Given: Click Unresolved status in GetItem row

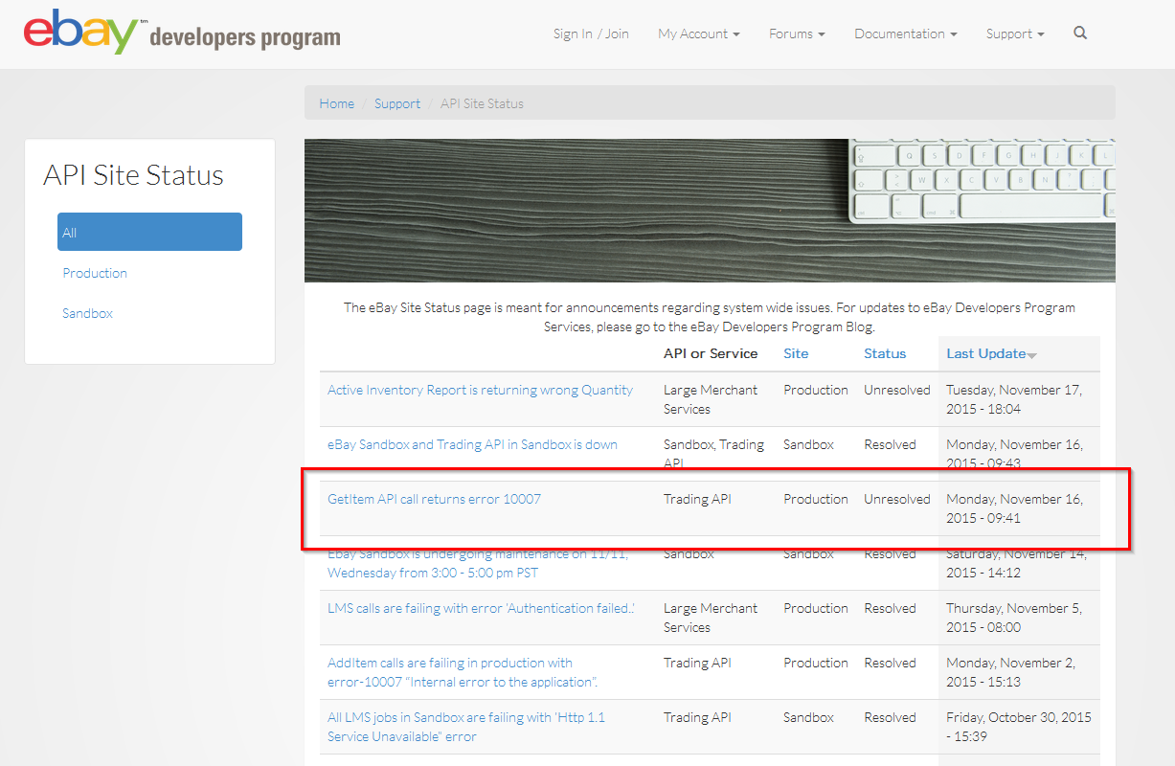Looking at the screenshot, I should (897, 499).
